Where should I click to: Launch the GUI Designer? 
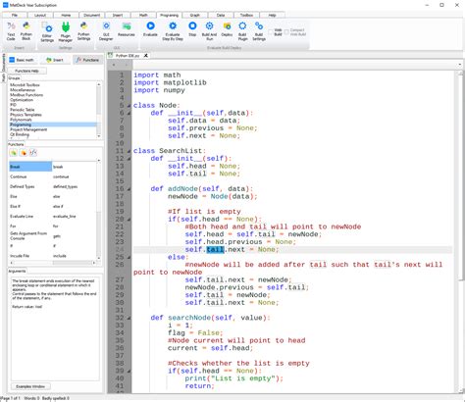pyautogui.click(x=106, y=31)
